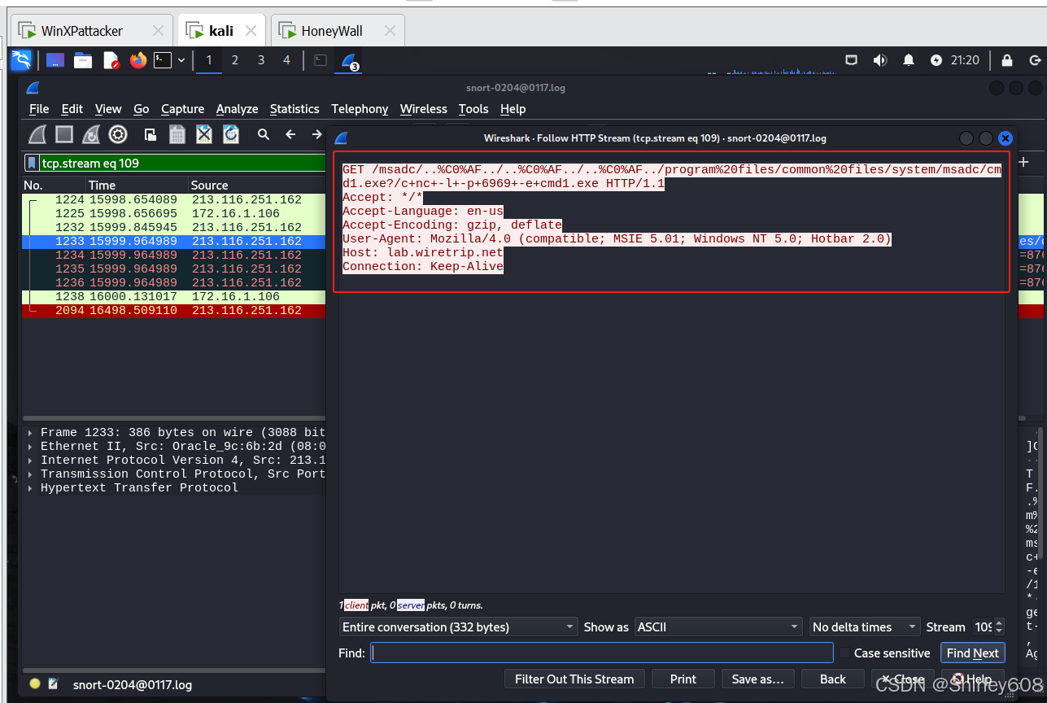
Task: Toggle the Case sensitive checkbox
Action: click(x=844, y=653)
